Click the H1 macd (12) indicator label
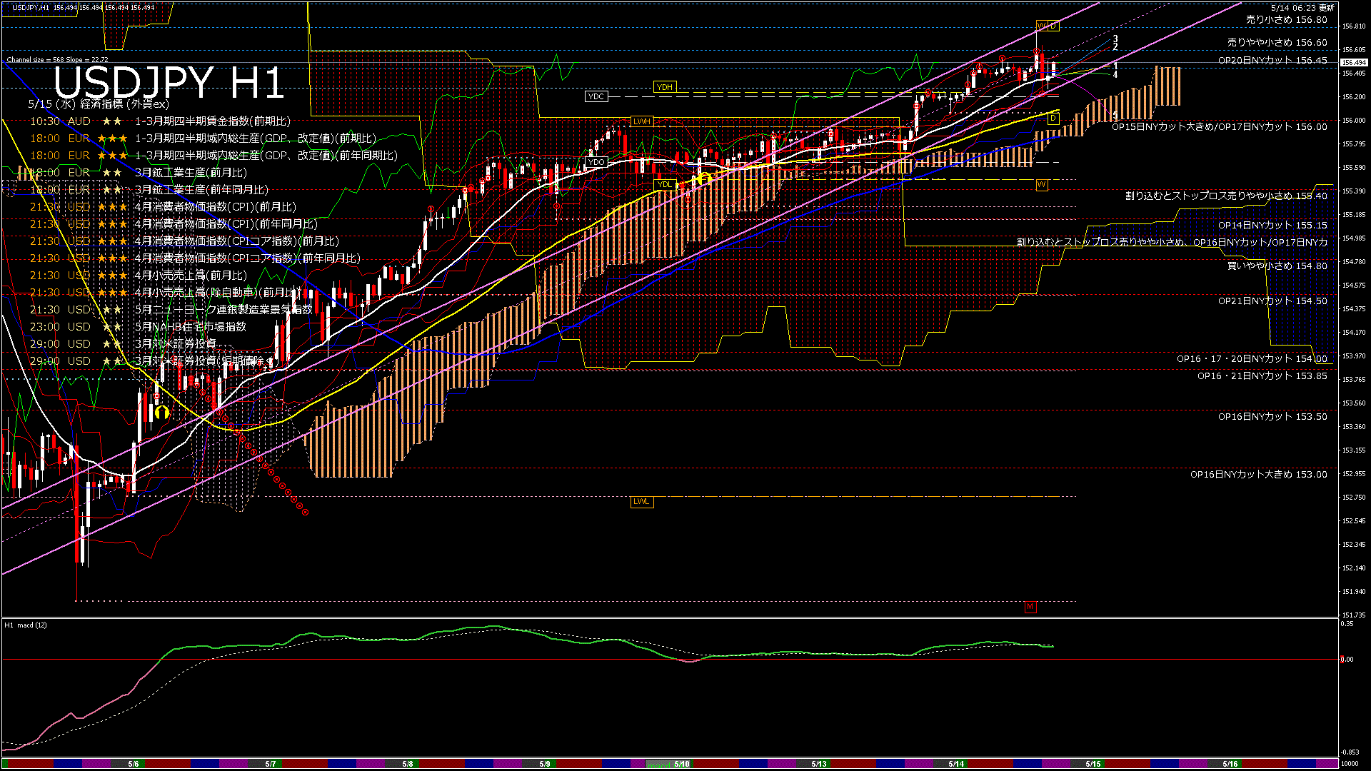The image size is (1371, 771). click(26, 625)
